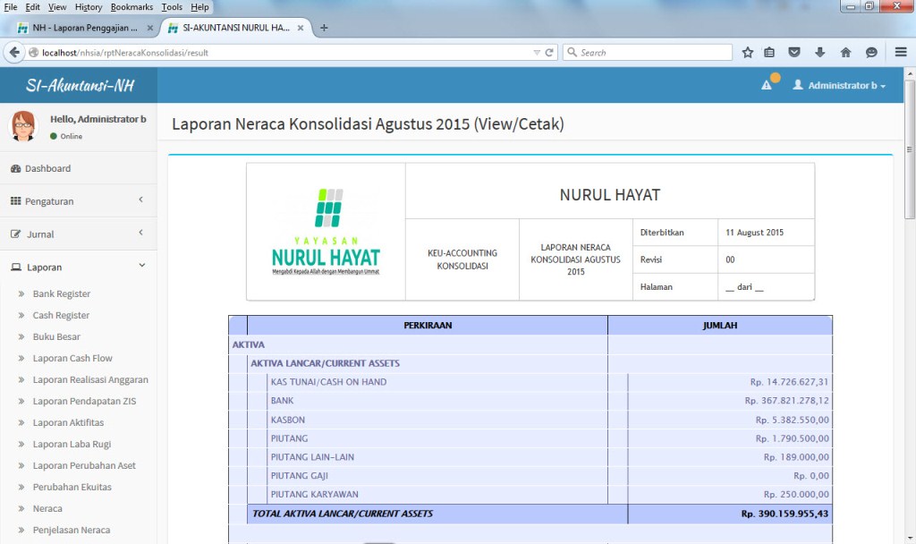Open the Bank Register report
The width and height of the screenshot is (916, 544).
pyautogui.click(x=62, y=293)
